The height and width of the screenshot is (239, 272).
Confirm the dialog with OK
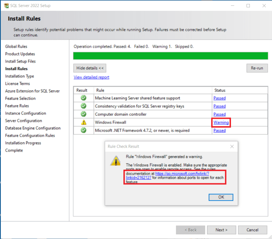[x=221, y=197]
